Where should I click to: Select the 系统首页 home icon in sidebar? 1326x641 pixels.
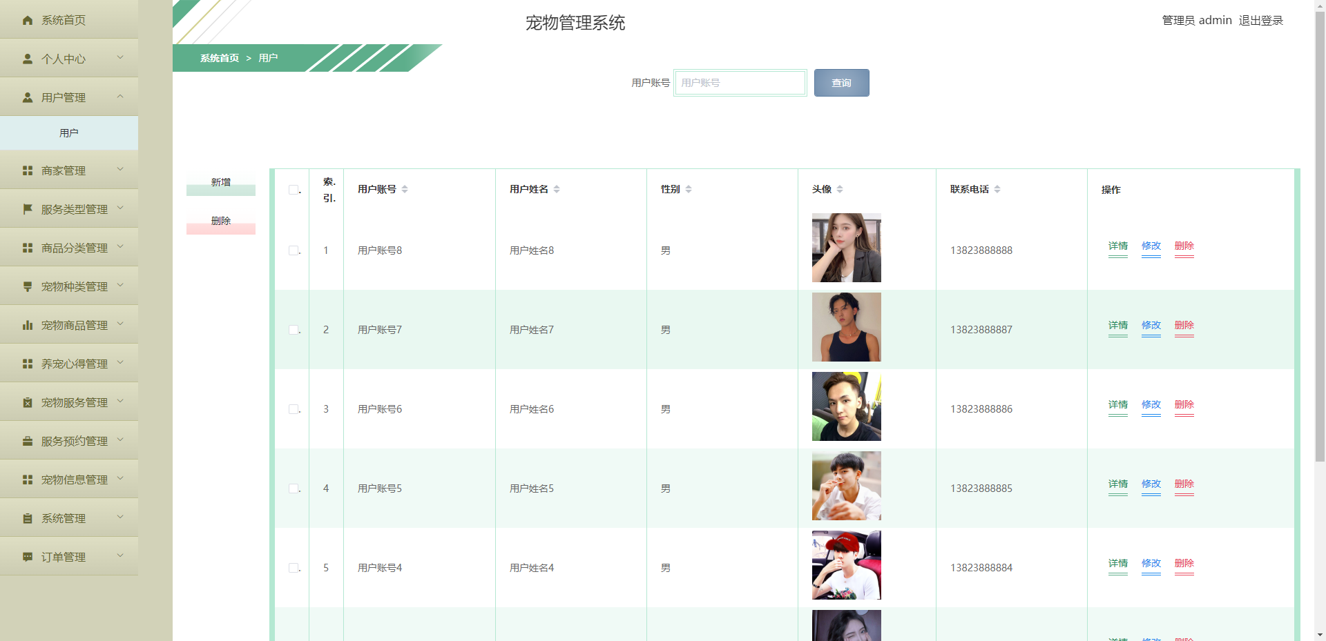pyautogui.click(x=27, y=20)
